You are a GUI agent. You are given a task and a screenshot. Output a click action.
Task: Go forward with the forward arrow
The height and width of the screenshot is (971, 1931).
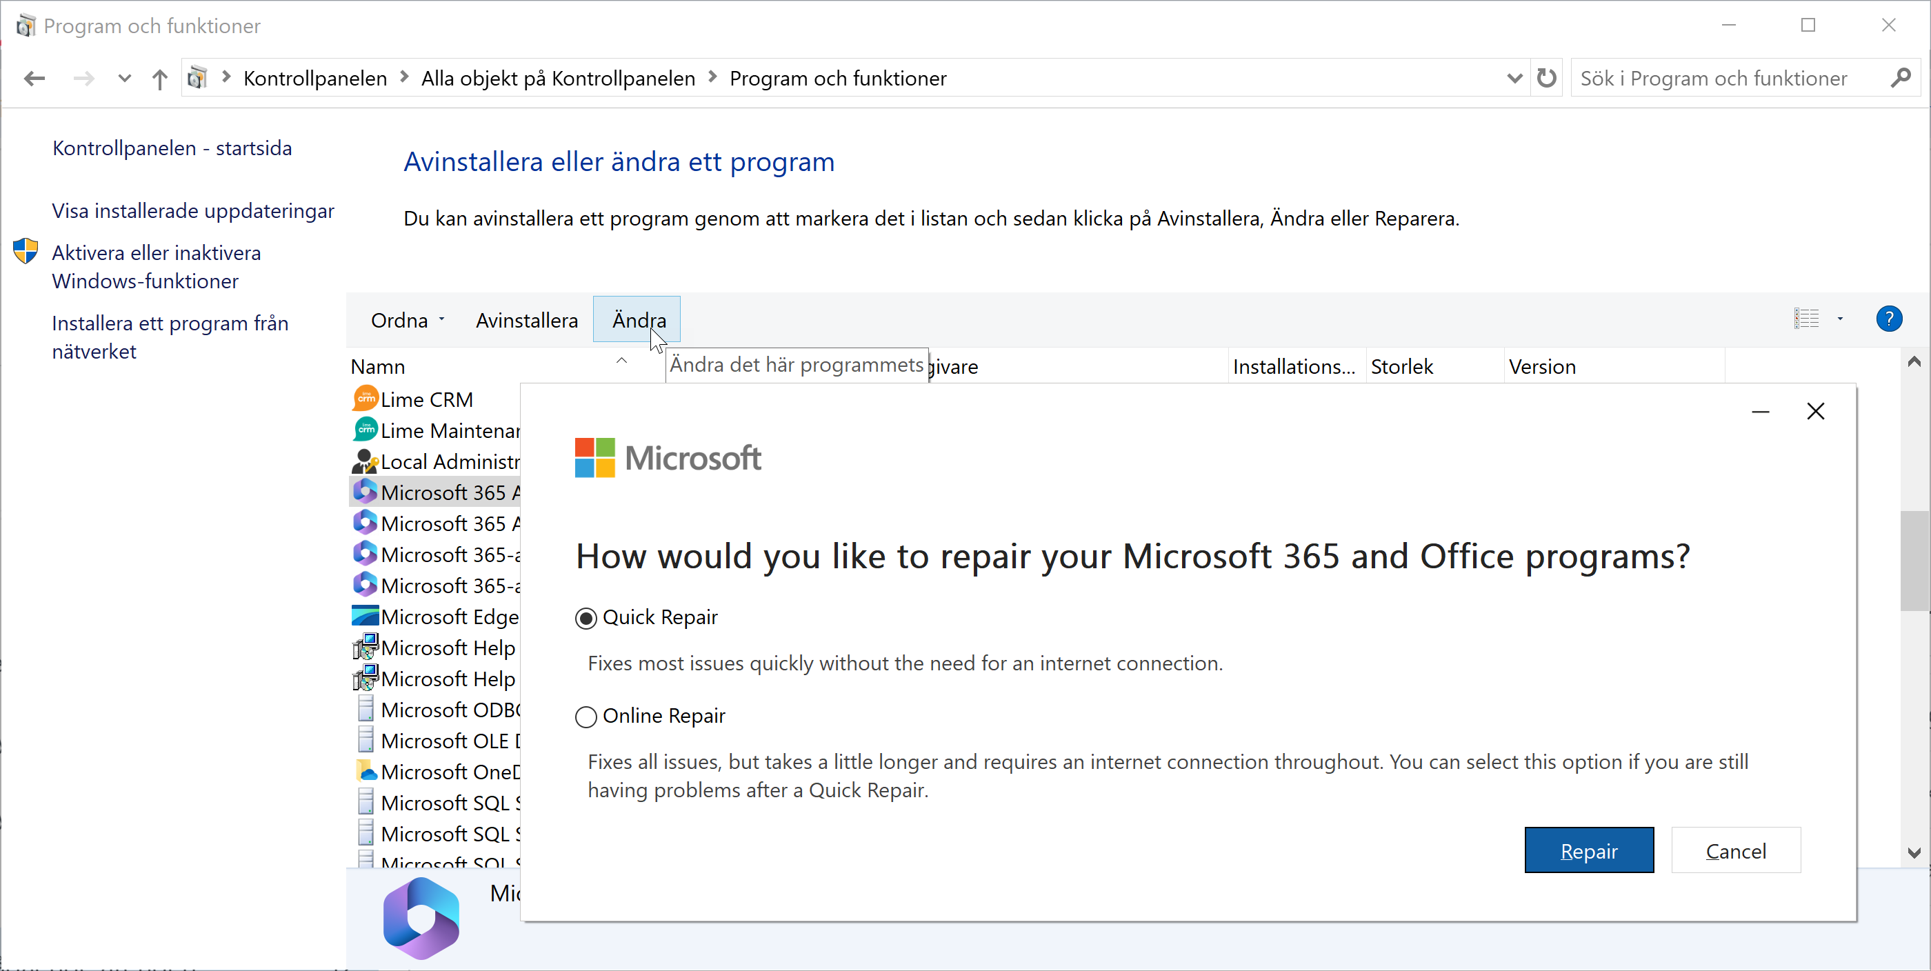[x=84, y=78]
